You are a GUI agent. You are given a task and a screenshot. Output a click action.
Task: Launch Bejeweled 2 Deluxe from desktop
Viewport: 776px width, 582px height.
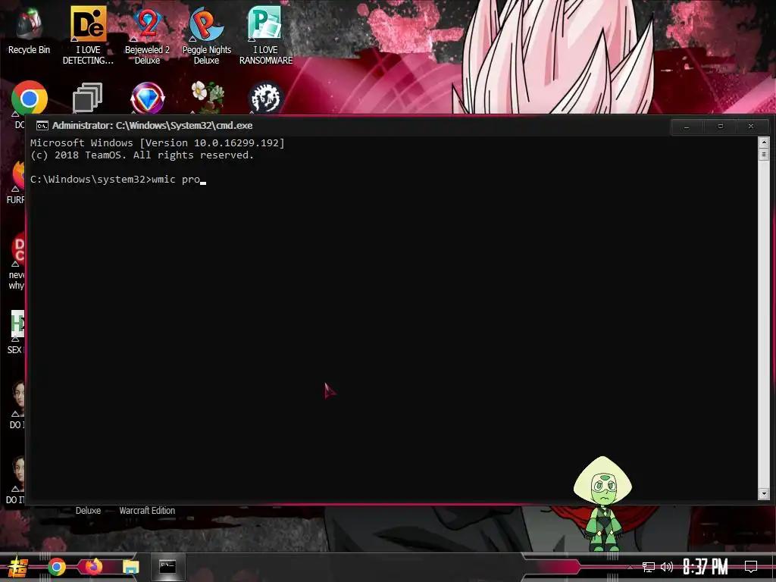pos(147,35)
